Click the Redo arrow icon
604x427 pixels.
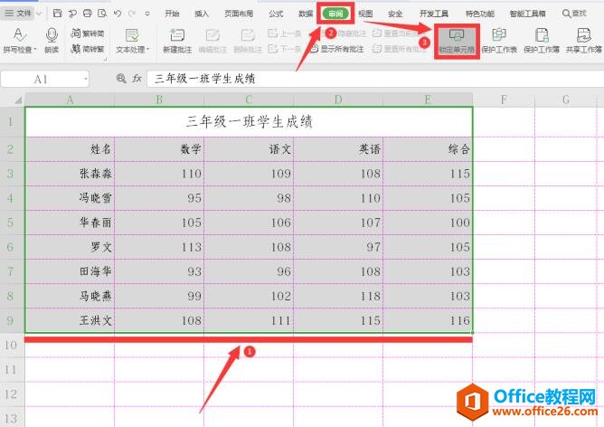132,14
